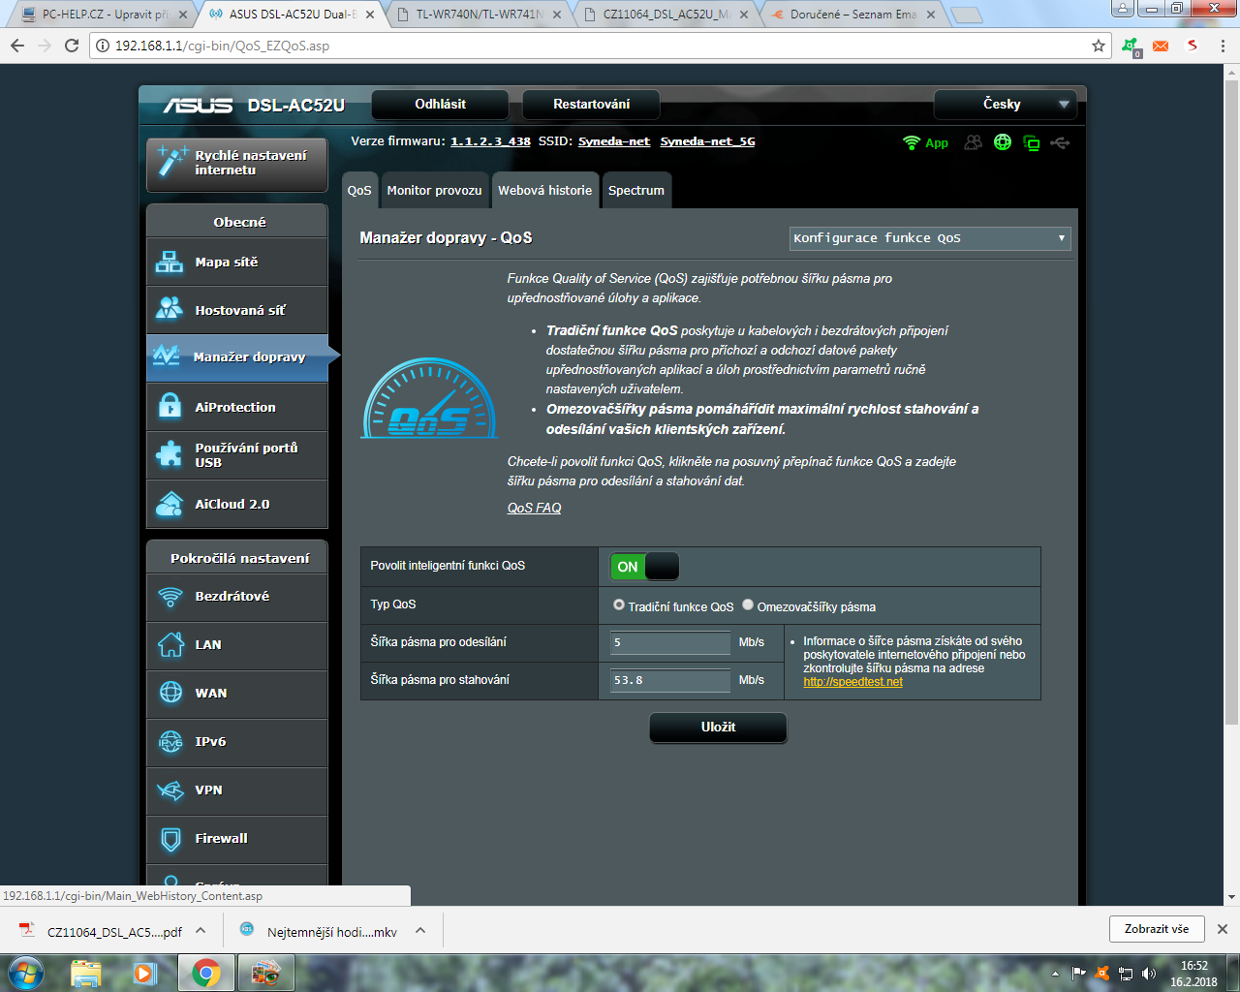Open the speedtest.net link
Viewport: 1240px width, 992px height.
tap(852, 682)
